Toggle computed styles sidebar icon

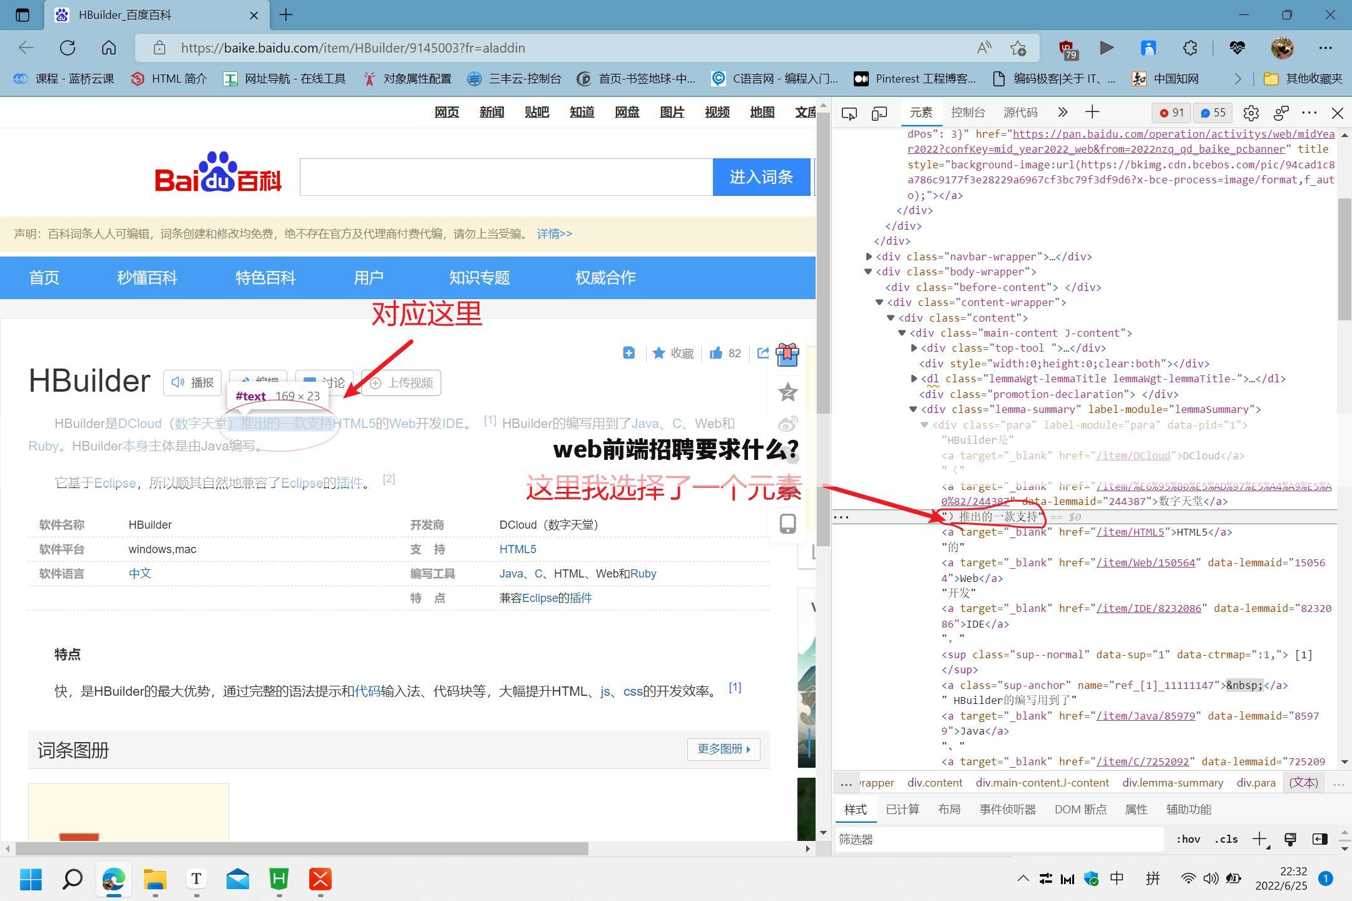coord(1319,839)
